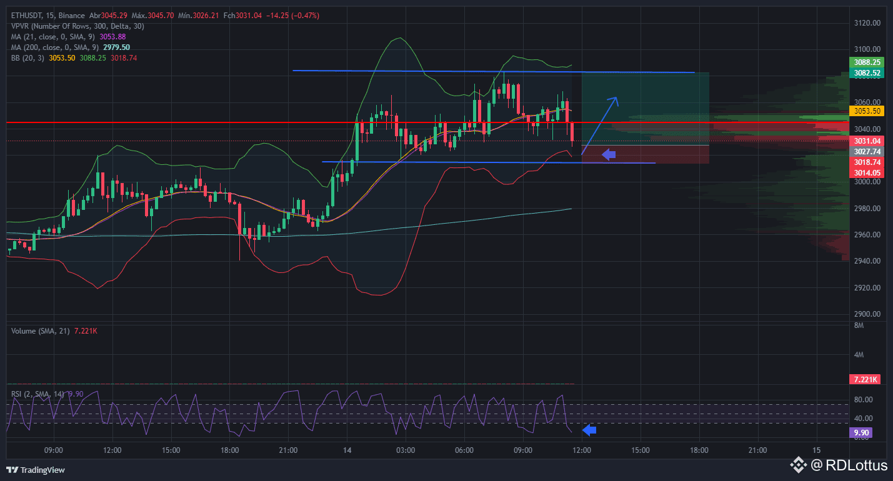Click the 8M volume scale label

[859, 326]
